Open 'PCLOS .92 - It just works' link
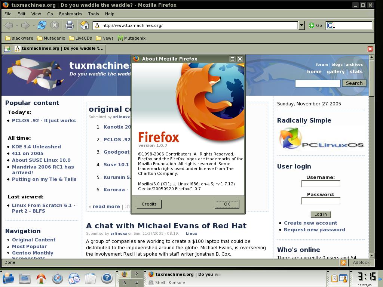 coord(44,121)
